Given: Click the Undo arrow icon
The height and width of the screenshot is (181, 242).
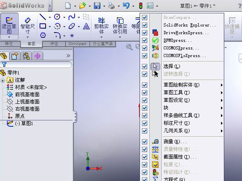Looking at the screenshot, I should click(x=126, y=6).
